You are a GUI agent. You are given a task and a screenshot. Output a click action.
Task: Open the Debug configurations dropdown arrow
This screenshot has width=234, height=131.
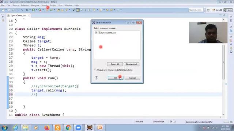pyautogui.click(x=30, y=10)
